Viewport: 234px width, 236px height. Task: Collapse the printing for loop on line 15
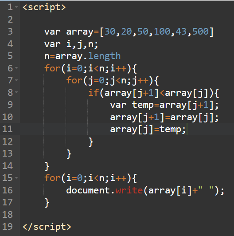(16, 178)
